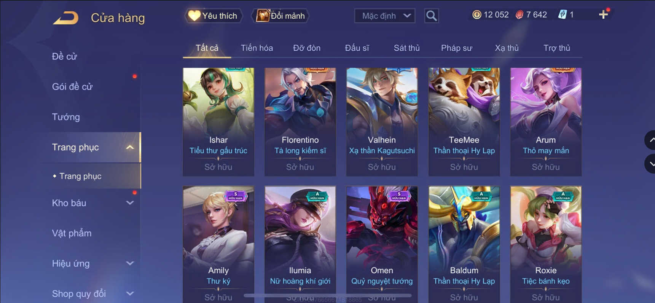
Task: Switch to the Sát thủ tab
Action: click(x=406, y=48)
